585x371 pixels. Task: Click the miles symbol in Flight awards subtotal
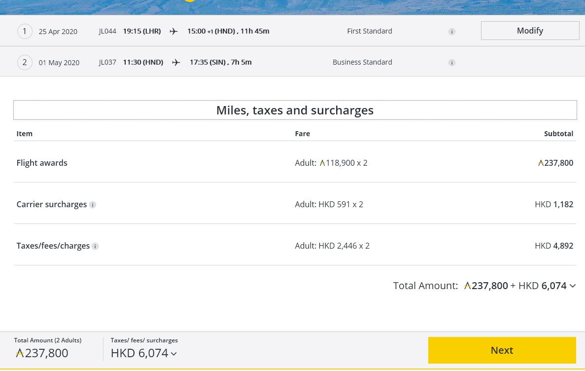tap(541, 163)
